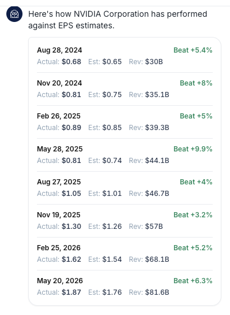Click the assistant avatar icon
Screen dimensions: 230x315
pos(14,14)
